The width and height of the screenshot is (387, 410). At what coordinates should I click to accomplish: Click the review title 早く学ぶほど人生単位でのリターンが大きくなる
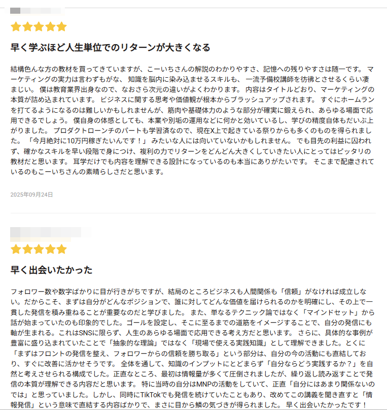[x=110, y=48]
